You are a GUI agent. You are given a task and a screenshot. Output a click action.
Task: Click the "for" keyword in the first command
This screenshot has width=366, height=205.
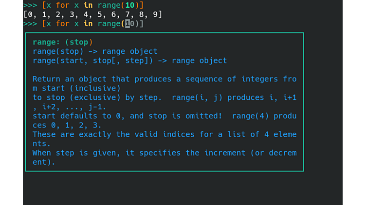[63, 5]
